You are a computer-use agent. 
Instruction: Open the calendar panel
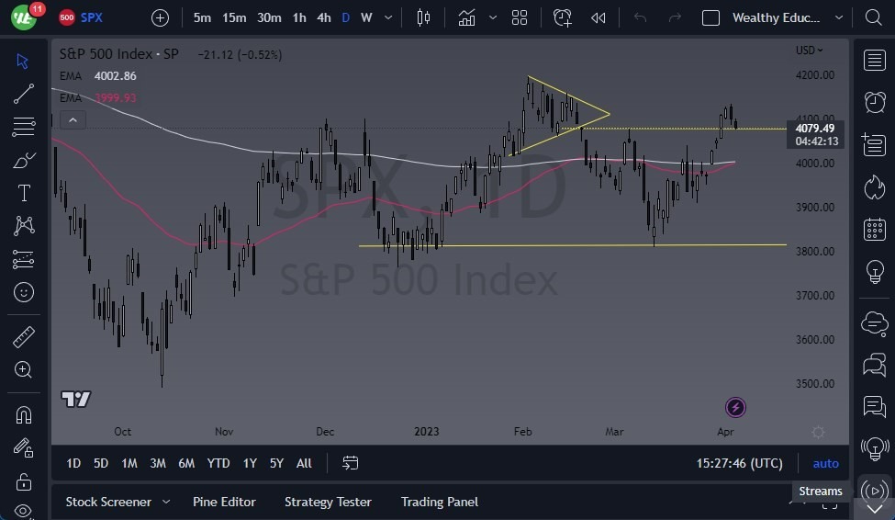tap(875, 229)
